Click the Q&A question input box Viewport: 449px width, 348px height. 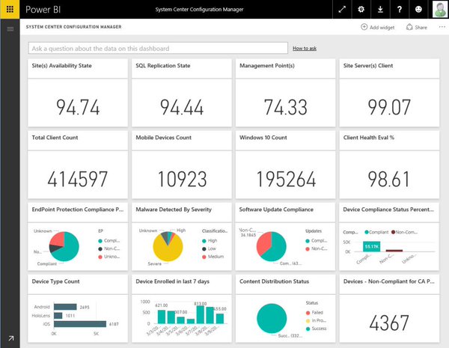click(x=157, y=48)
